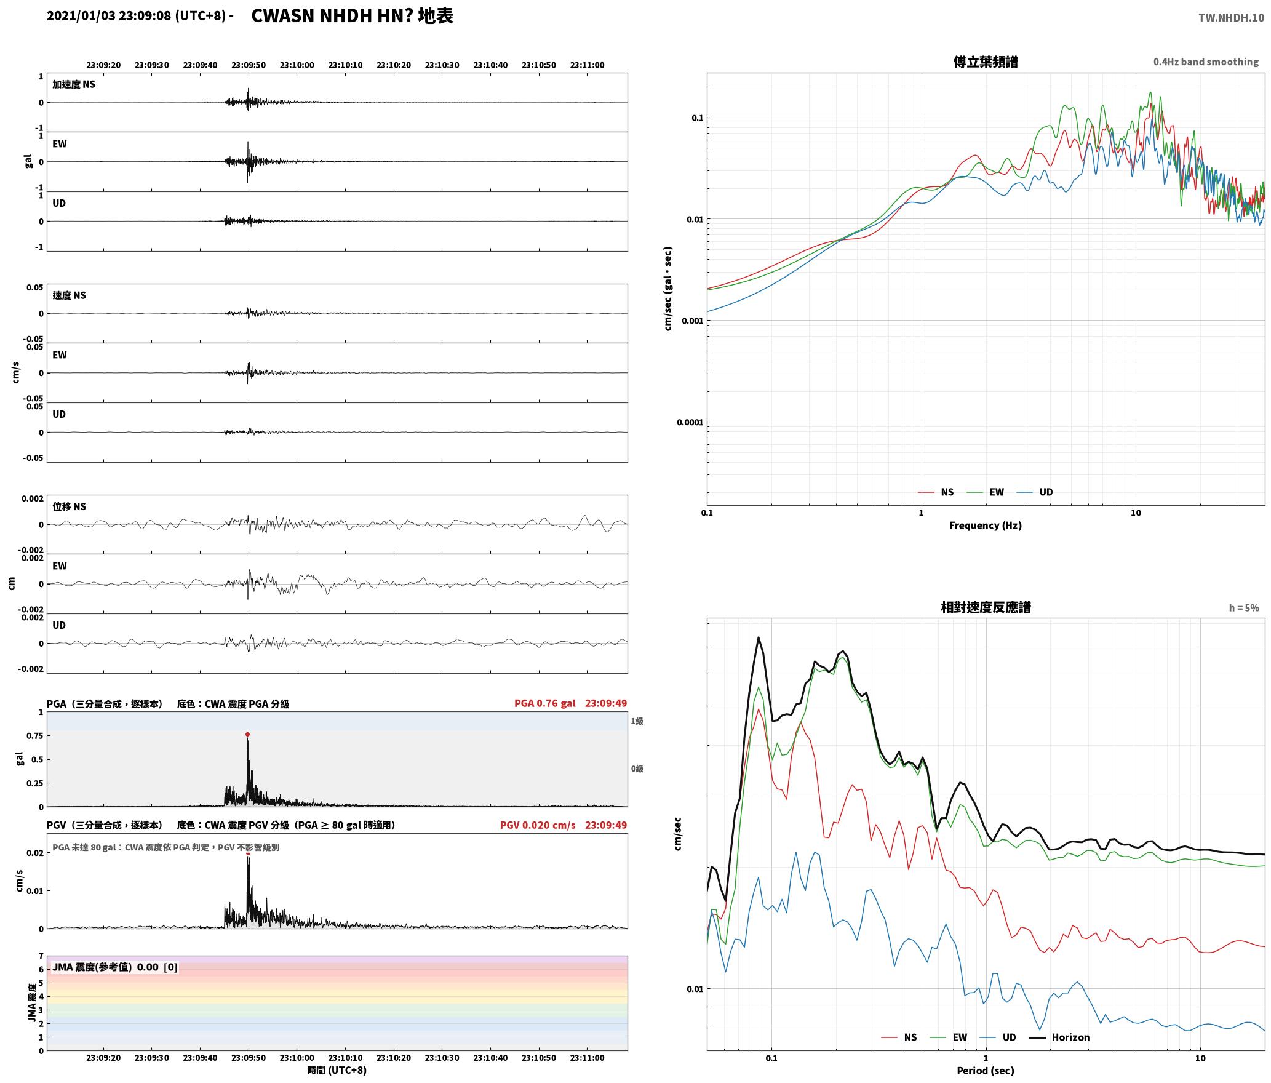The image size is (1271, 1083).
Task: Click the PGA 0.76 gal readout text
Action: coord(544,703)
